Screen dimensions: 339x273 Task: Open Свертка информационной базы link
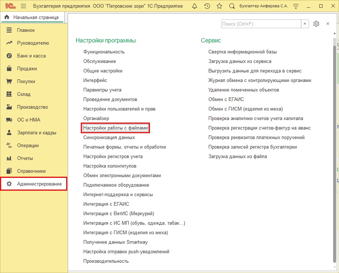(242, 52)
